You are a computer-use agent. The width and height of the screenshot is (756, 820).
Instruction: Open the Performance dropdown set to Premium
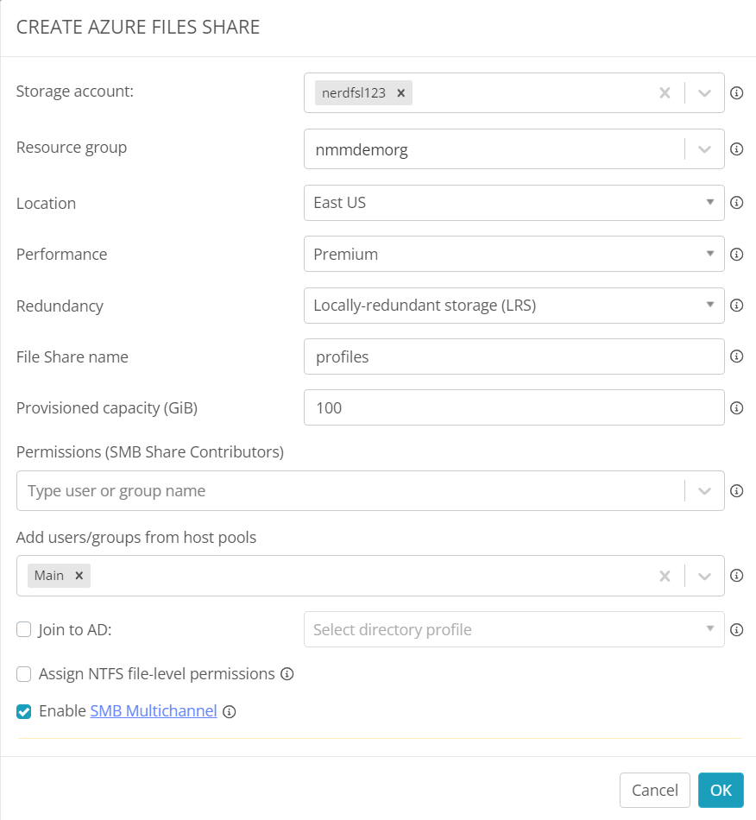514,254
